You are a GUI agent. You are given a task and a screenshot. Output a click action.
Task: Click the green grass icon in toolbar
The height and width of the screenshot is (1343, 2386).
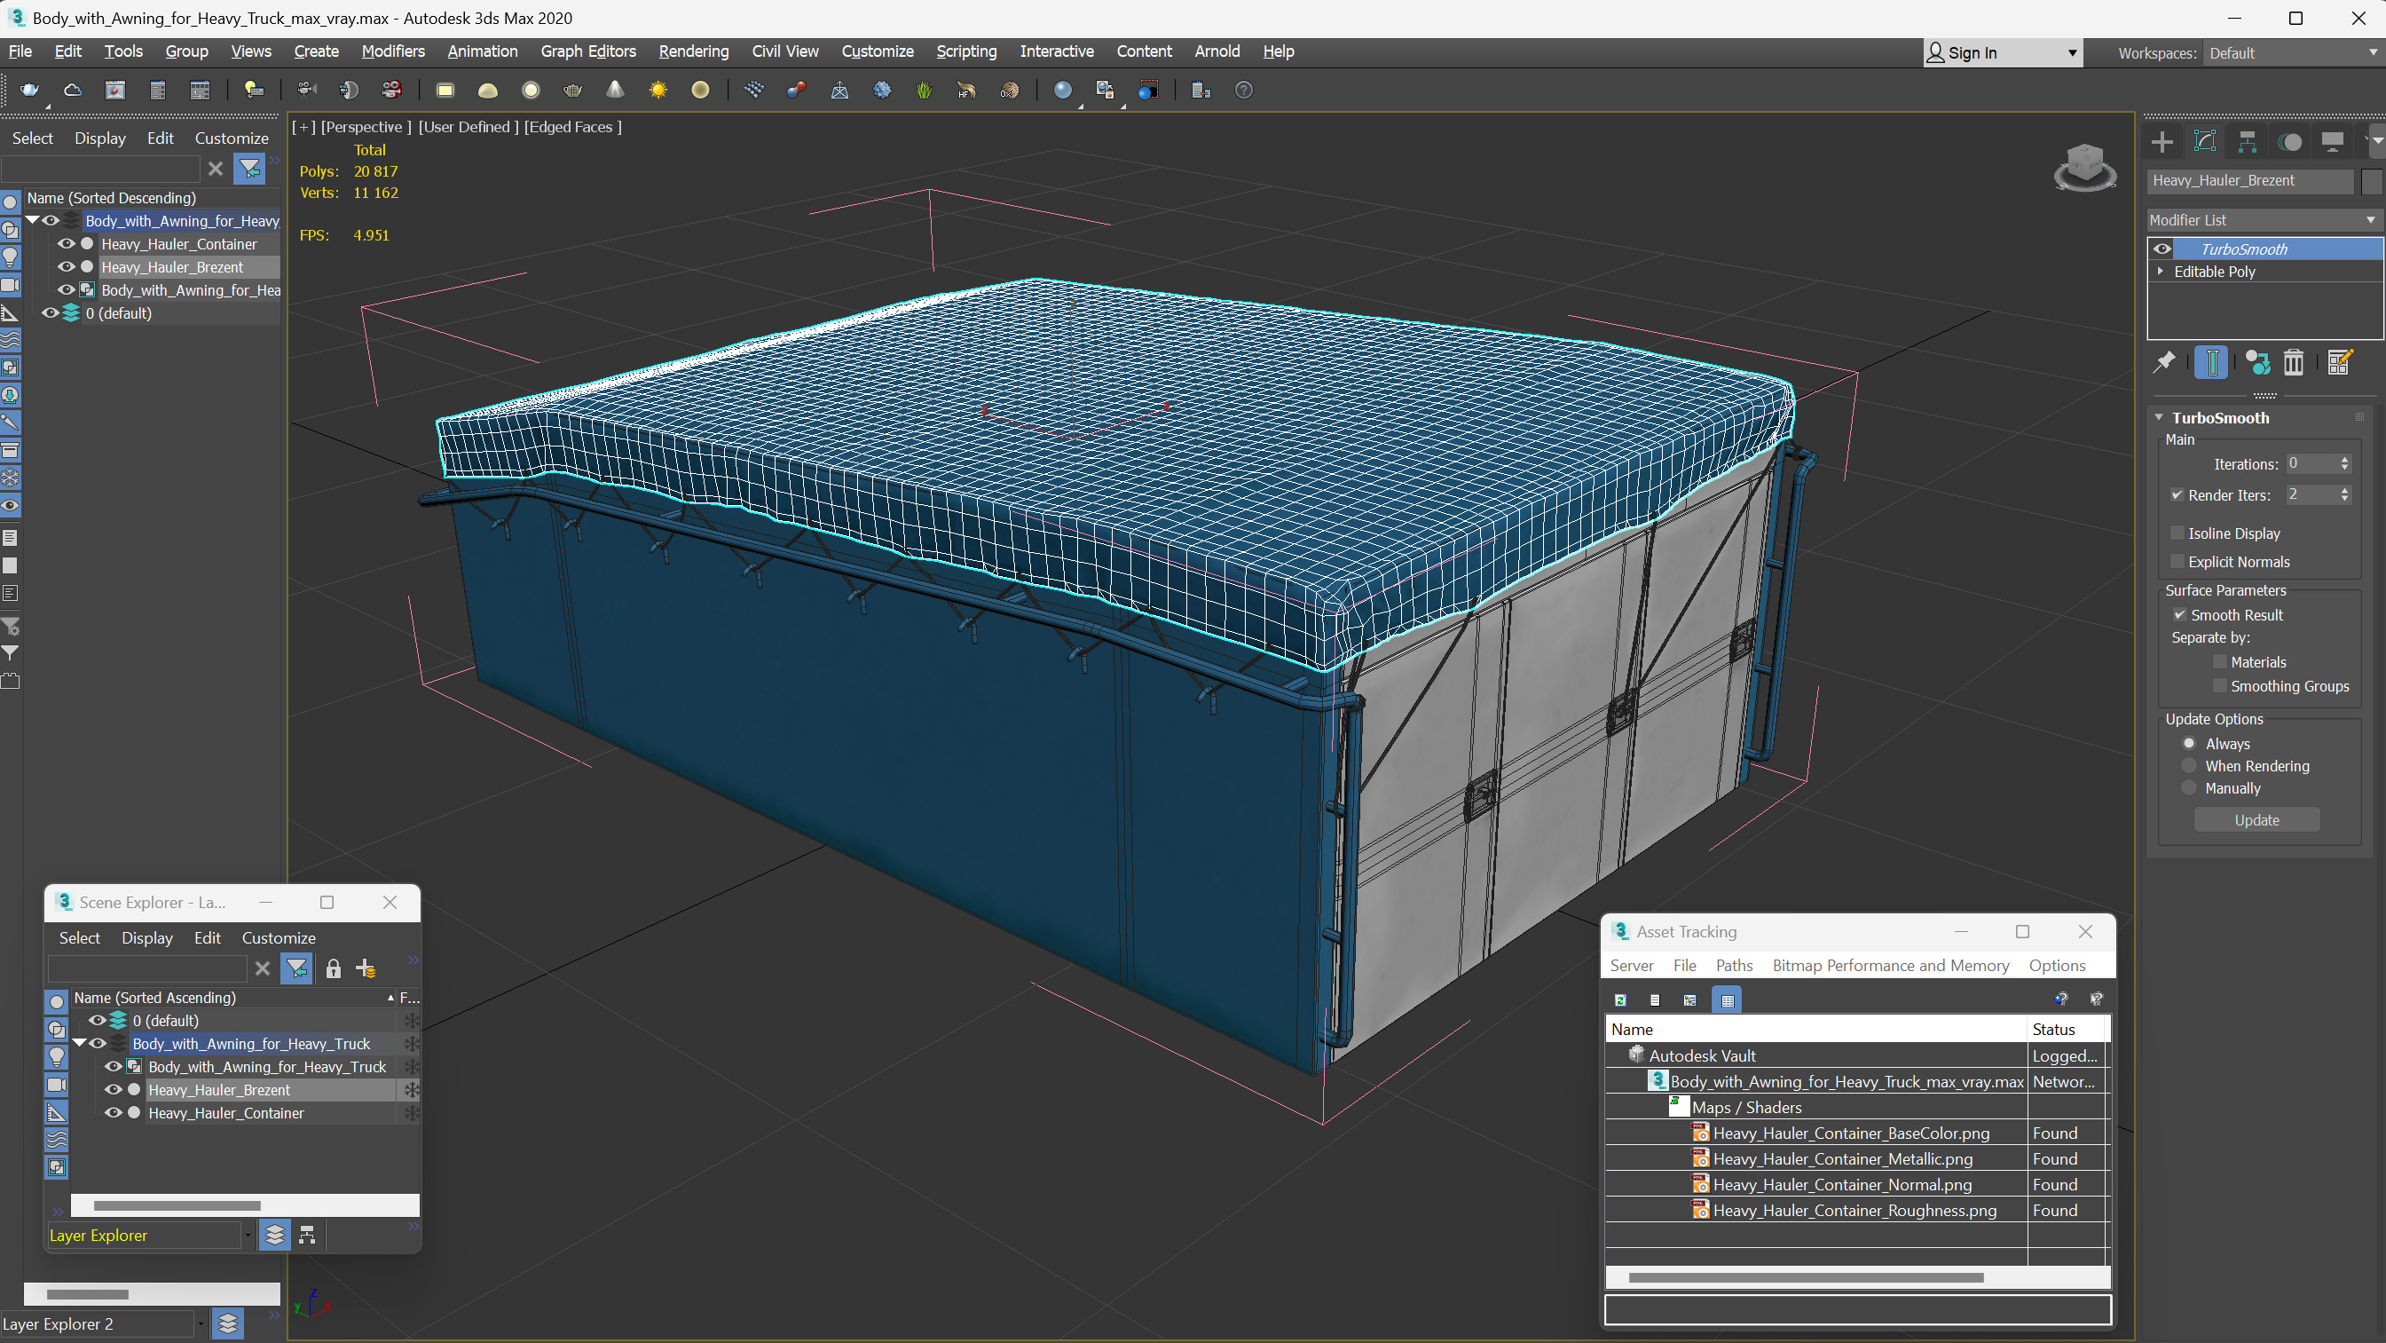click(924, 90)
